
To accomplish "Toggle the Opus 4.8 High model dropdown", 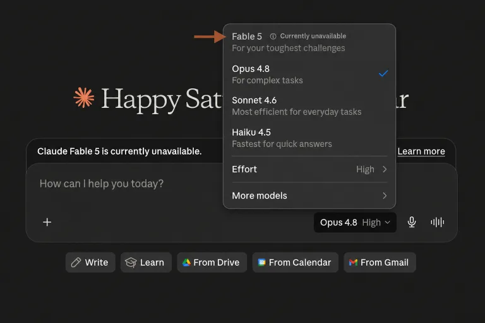I will point(355,223).
